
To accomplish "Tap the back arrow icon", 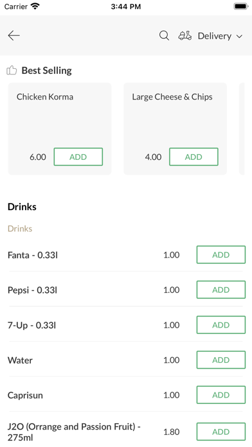I will pyautogui.click(x=14, y=35).
